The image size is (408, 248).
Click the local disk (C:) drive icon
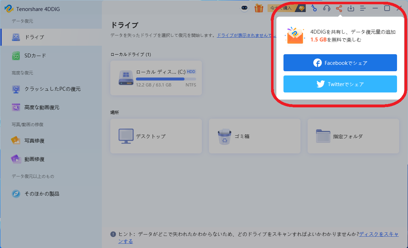coord(126,78)
